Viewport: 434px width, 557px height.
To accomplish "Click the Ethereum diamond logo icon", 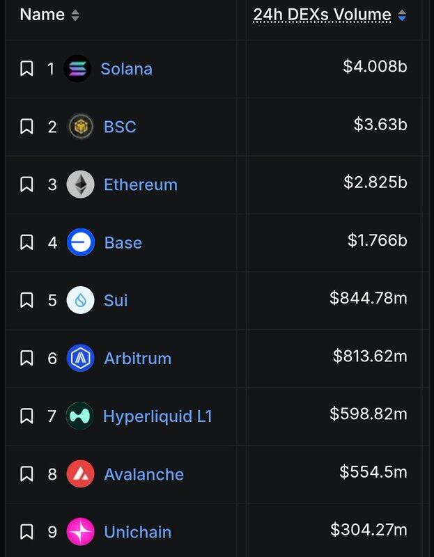I will point(80,185).
